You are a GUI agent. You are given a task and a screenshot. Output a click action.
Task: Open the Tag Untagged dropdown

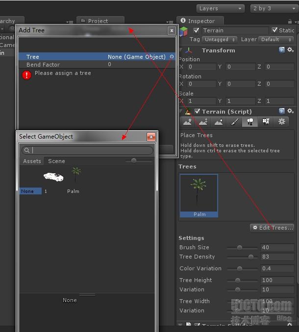pos(219,40)
